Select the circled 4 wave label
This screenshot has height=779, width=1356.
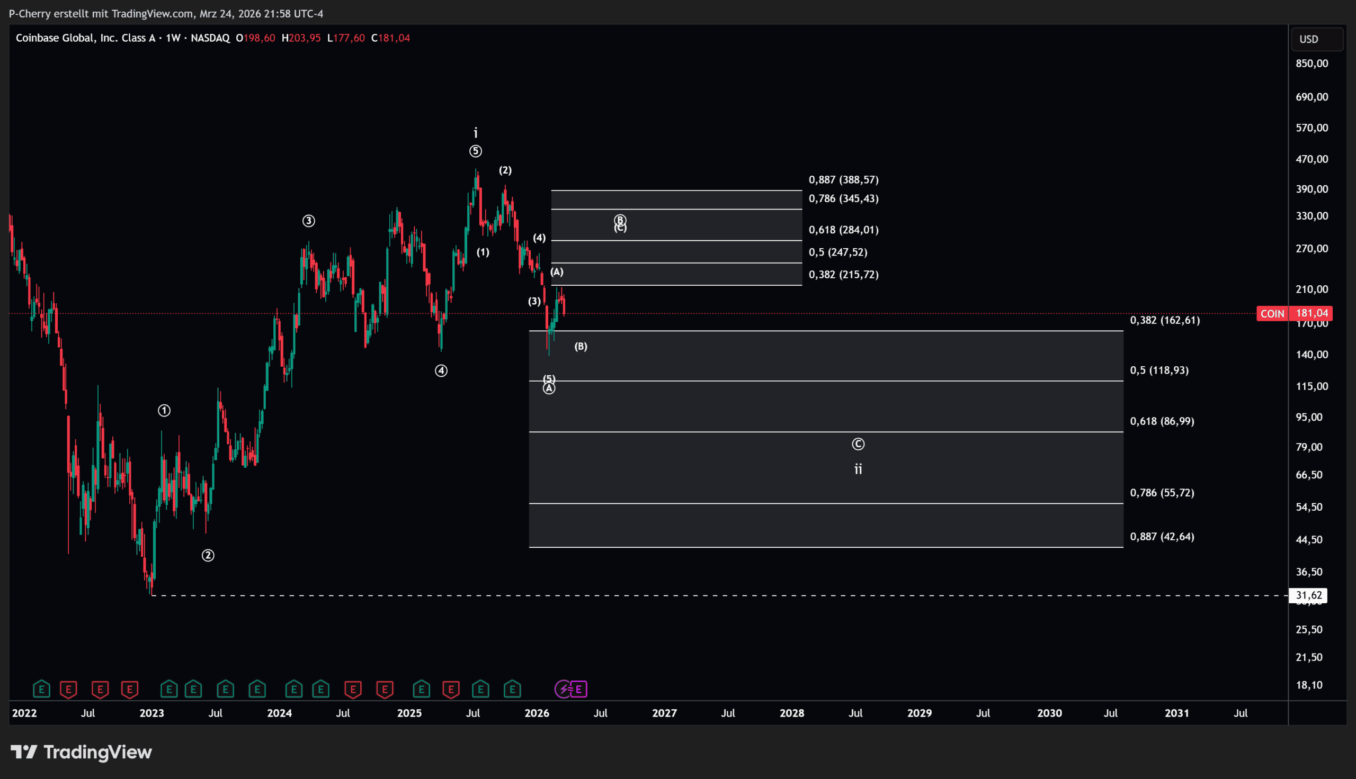pyautogui.click(x=441, y=371)
